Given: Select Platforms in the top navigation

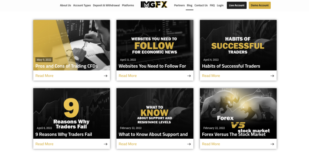Looking at the screenshot, I should click(x=128, y=5).
